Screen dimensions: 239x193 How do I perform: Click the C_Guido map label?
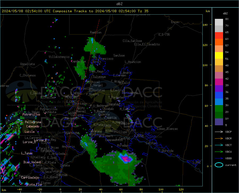point(36,93)
